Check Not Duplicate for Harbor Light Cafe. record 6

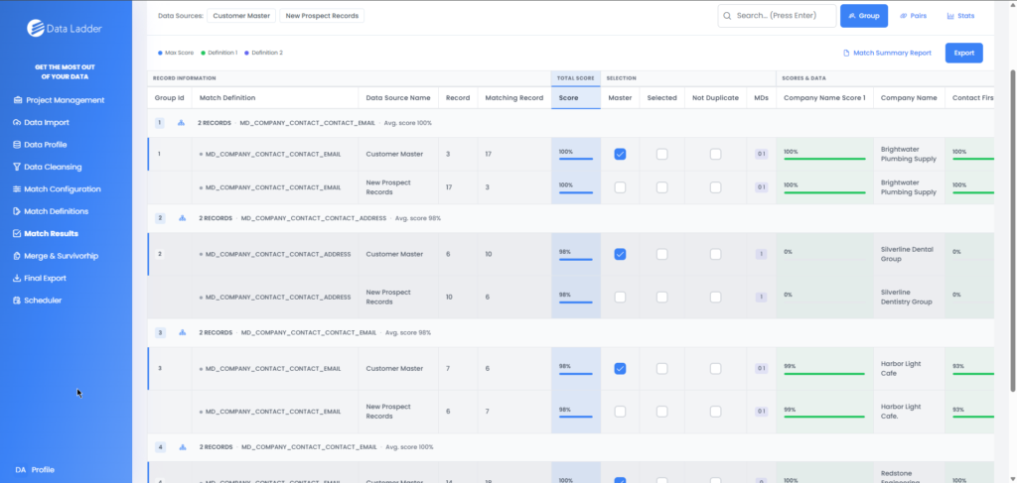(715, 412)
